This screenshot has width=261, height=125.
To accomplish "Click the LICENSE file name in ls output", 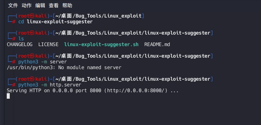I will [x=48, y=45].
